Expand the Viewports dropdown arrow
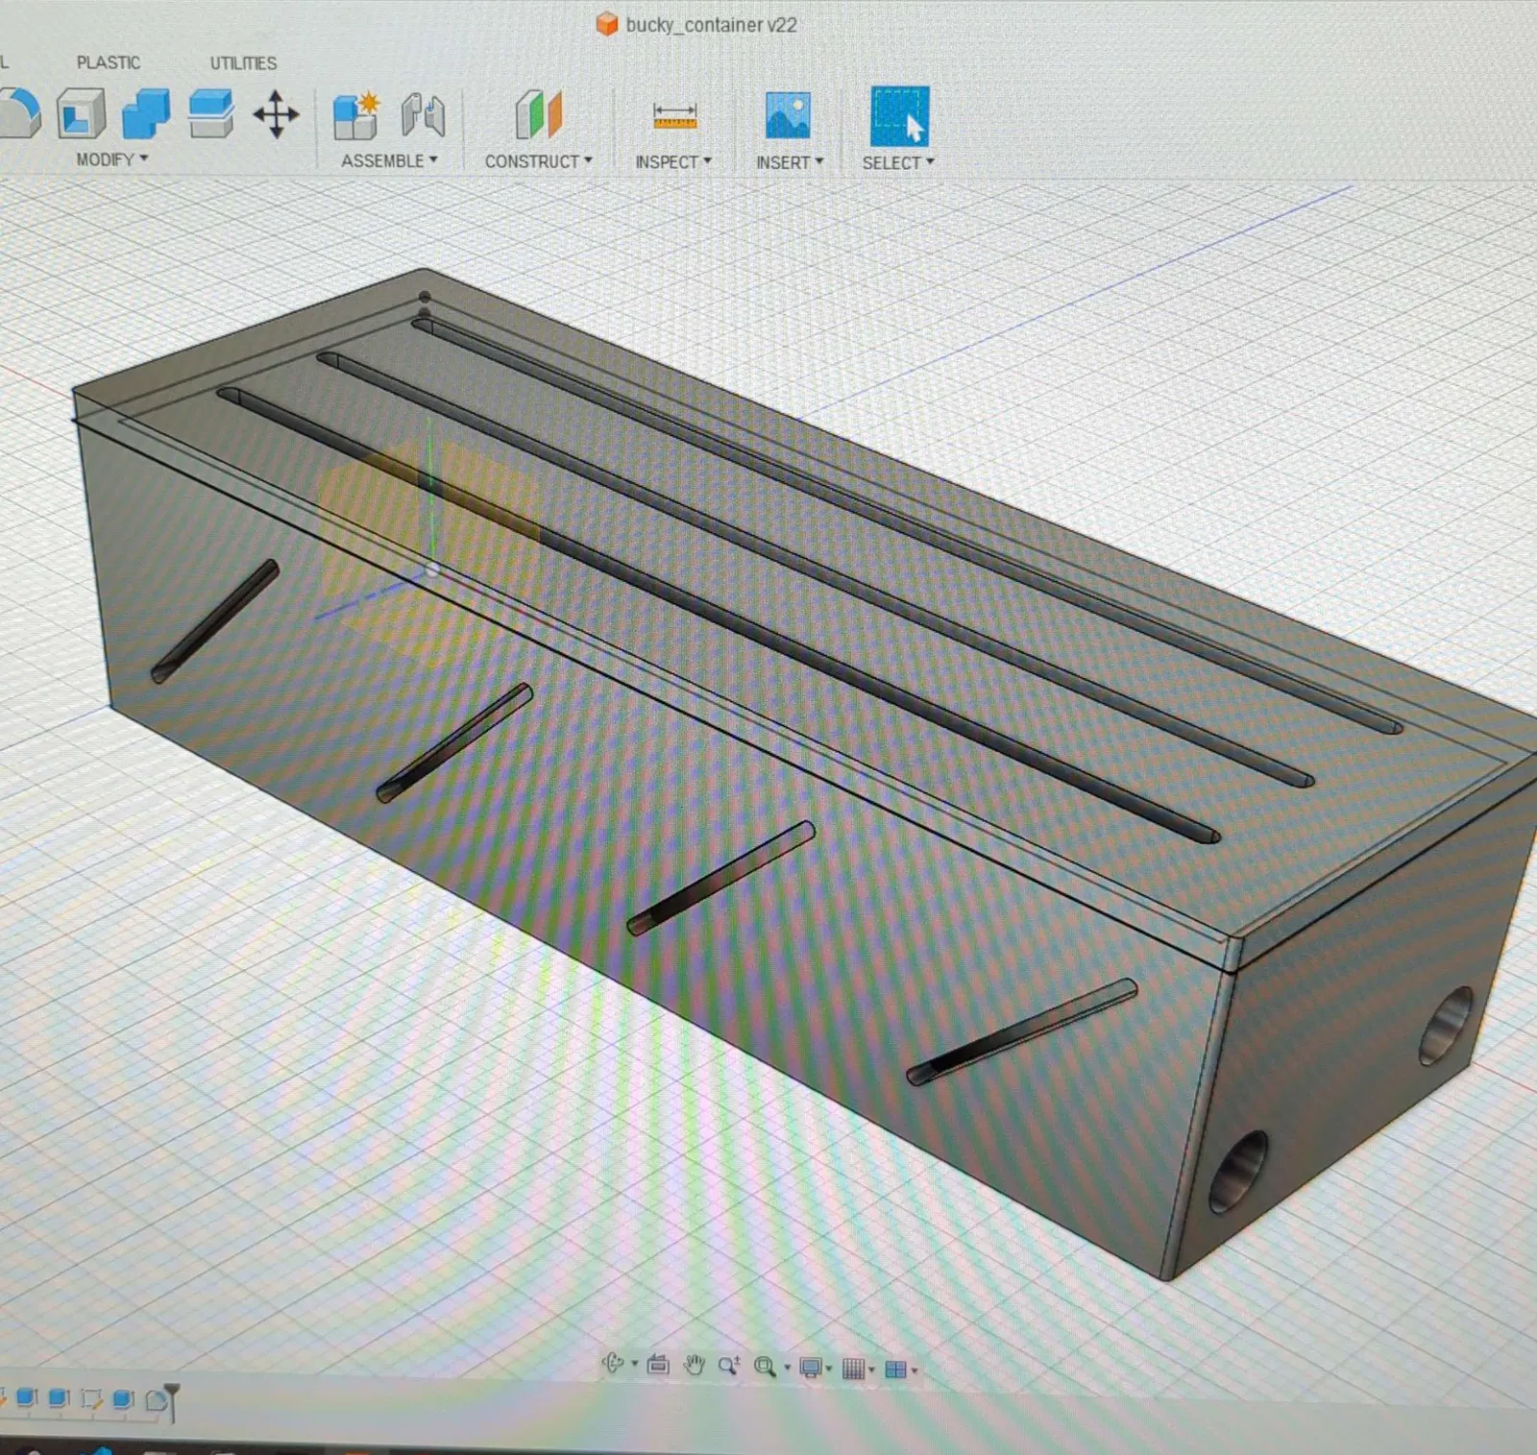This screenshot has height=1455, width=1537. [914, 1370]
